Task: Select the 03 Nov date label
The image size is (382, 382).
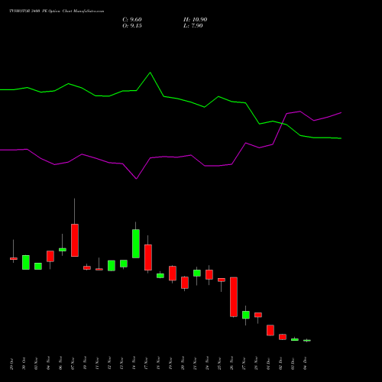Action: pyautogui.click(x=36, y=364)
